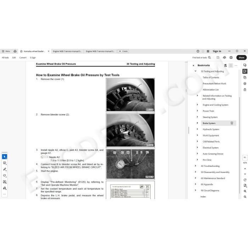
Task: Open 90 Circuit Diagrams bookmark
Action: 210,191
